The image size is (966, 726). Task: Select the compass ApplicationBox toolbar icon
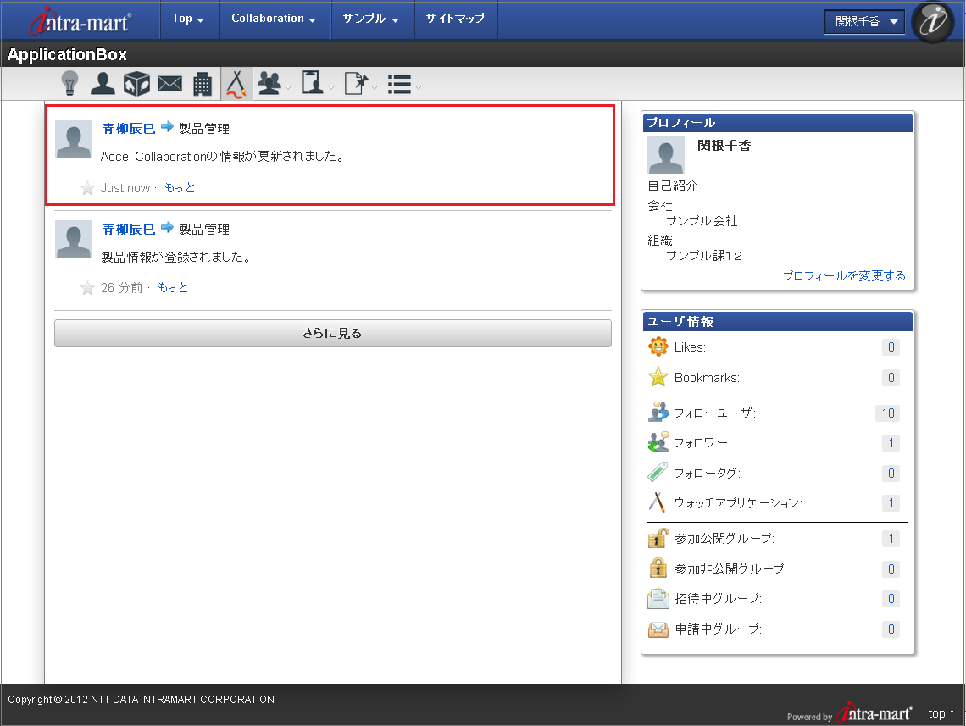236,84
